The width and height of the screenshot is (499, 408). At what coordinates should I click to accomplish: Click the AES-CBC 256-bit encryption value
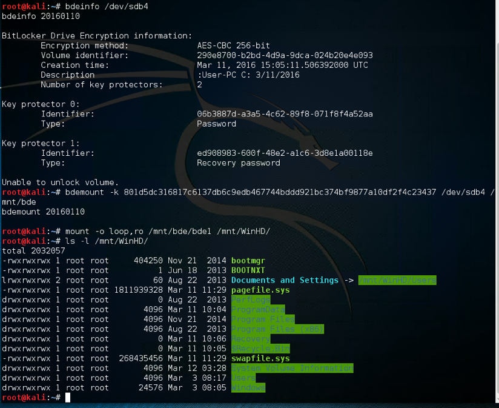tap(233, 45)
